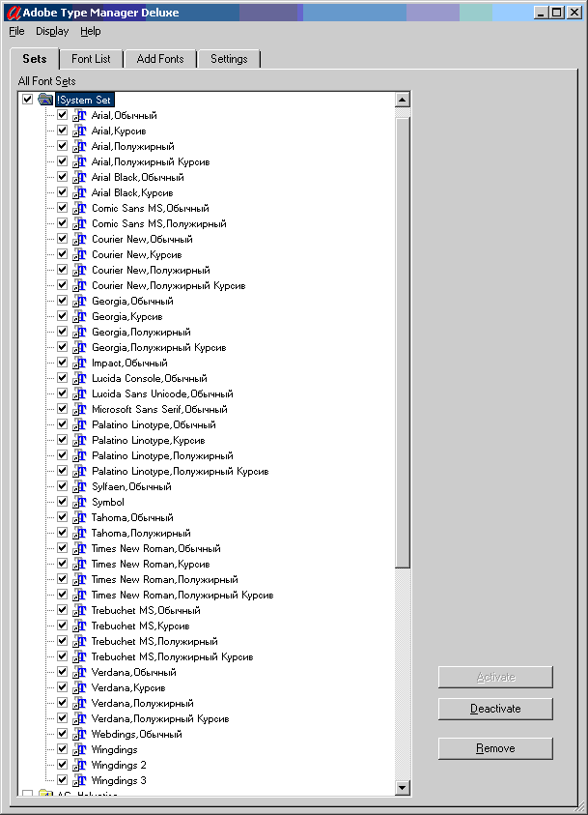Click the font icon beside Webdings,Обычный
588x815 pixels.
79,734
